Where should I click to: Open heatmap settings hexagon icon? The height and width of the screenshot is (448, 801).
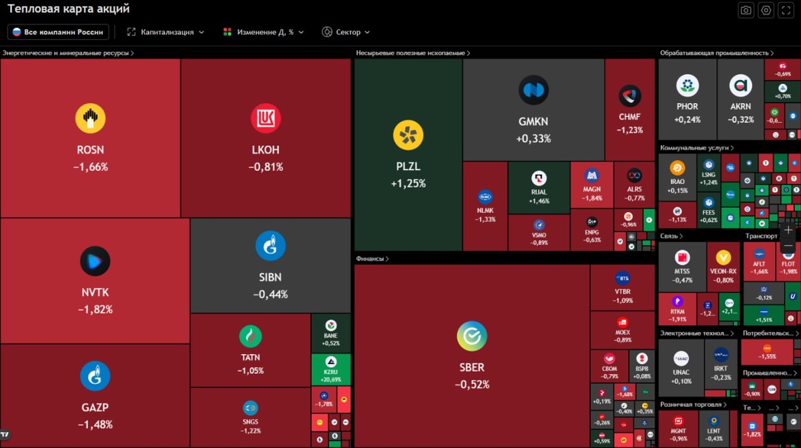[x=766, y=10]
